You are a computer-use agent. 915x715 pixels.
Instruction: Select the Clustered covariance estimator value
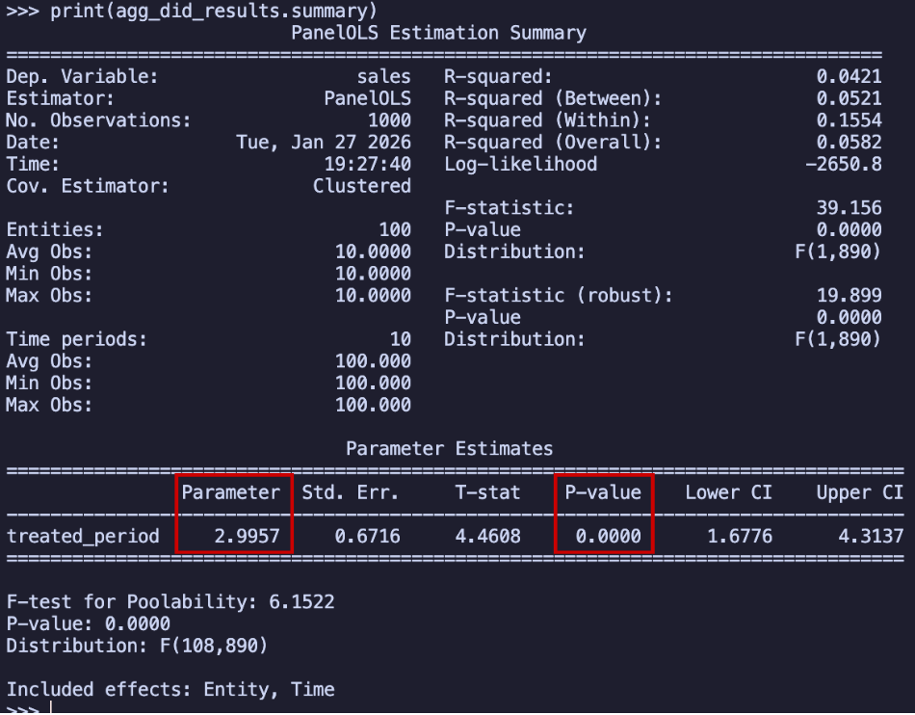click(361, 186)
